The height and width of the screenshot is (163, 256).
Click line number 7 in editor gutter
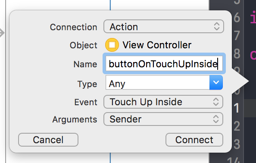pyautogui.click(x=237, y=36)
